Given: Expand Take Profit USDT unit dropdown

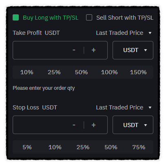Looking at the screenshot, I should coord(133,50).
